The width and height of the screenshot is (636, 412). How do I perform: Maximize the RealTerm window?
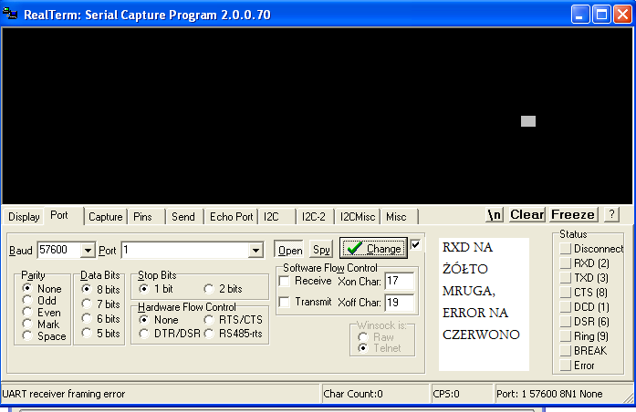coord(601,15)
